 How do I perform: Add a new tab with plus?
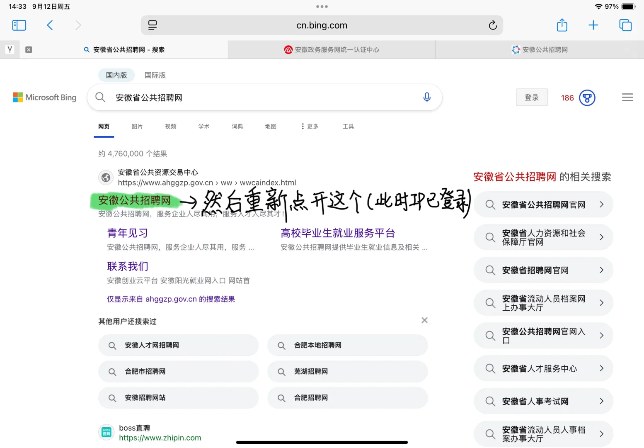(x=593, y=25)
